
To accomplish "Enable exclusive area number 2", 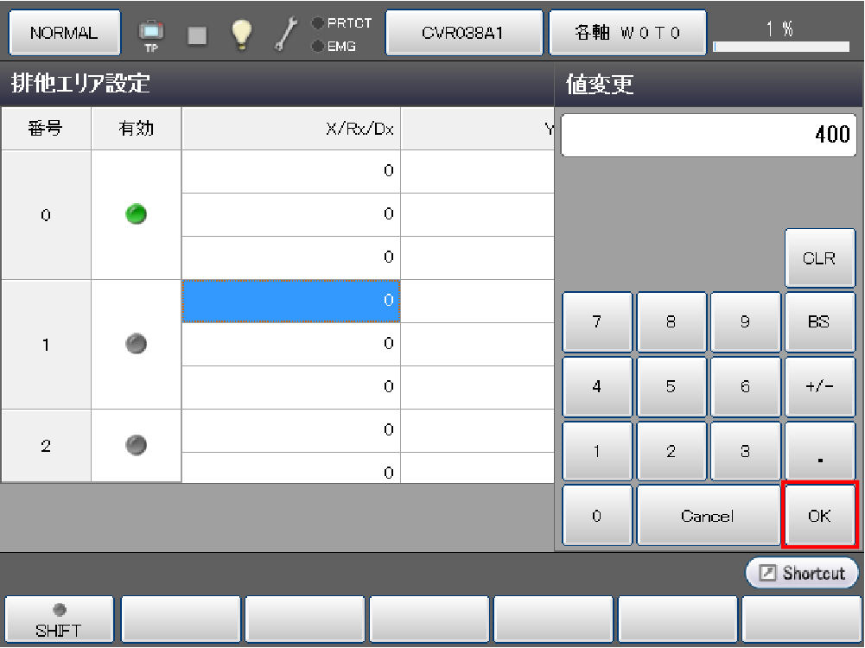I will click(136, 445).
